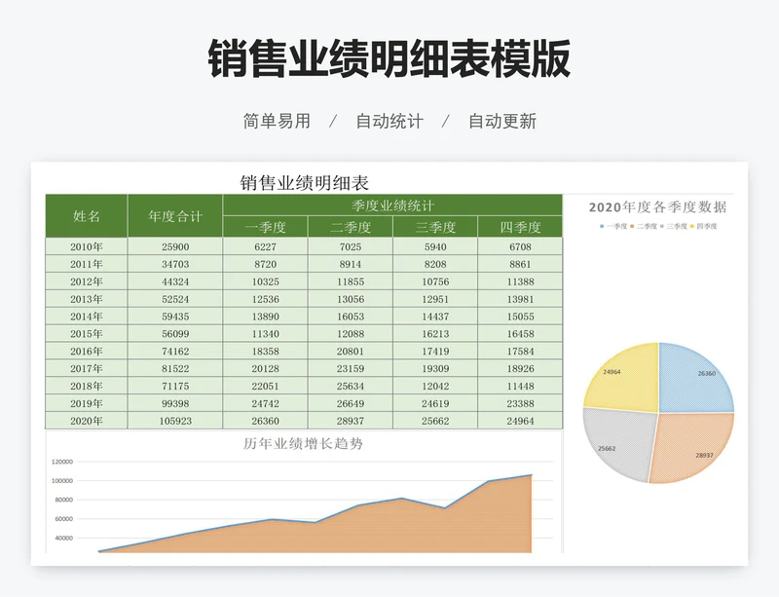
Task: Click second-quarter cell 16053
Action: (351, 317)
